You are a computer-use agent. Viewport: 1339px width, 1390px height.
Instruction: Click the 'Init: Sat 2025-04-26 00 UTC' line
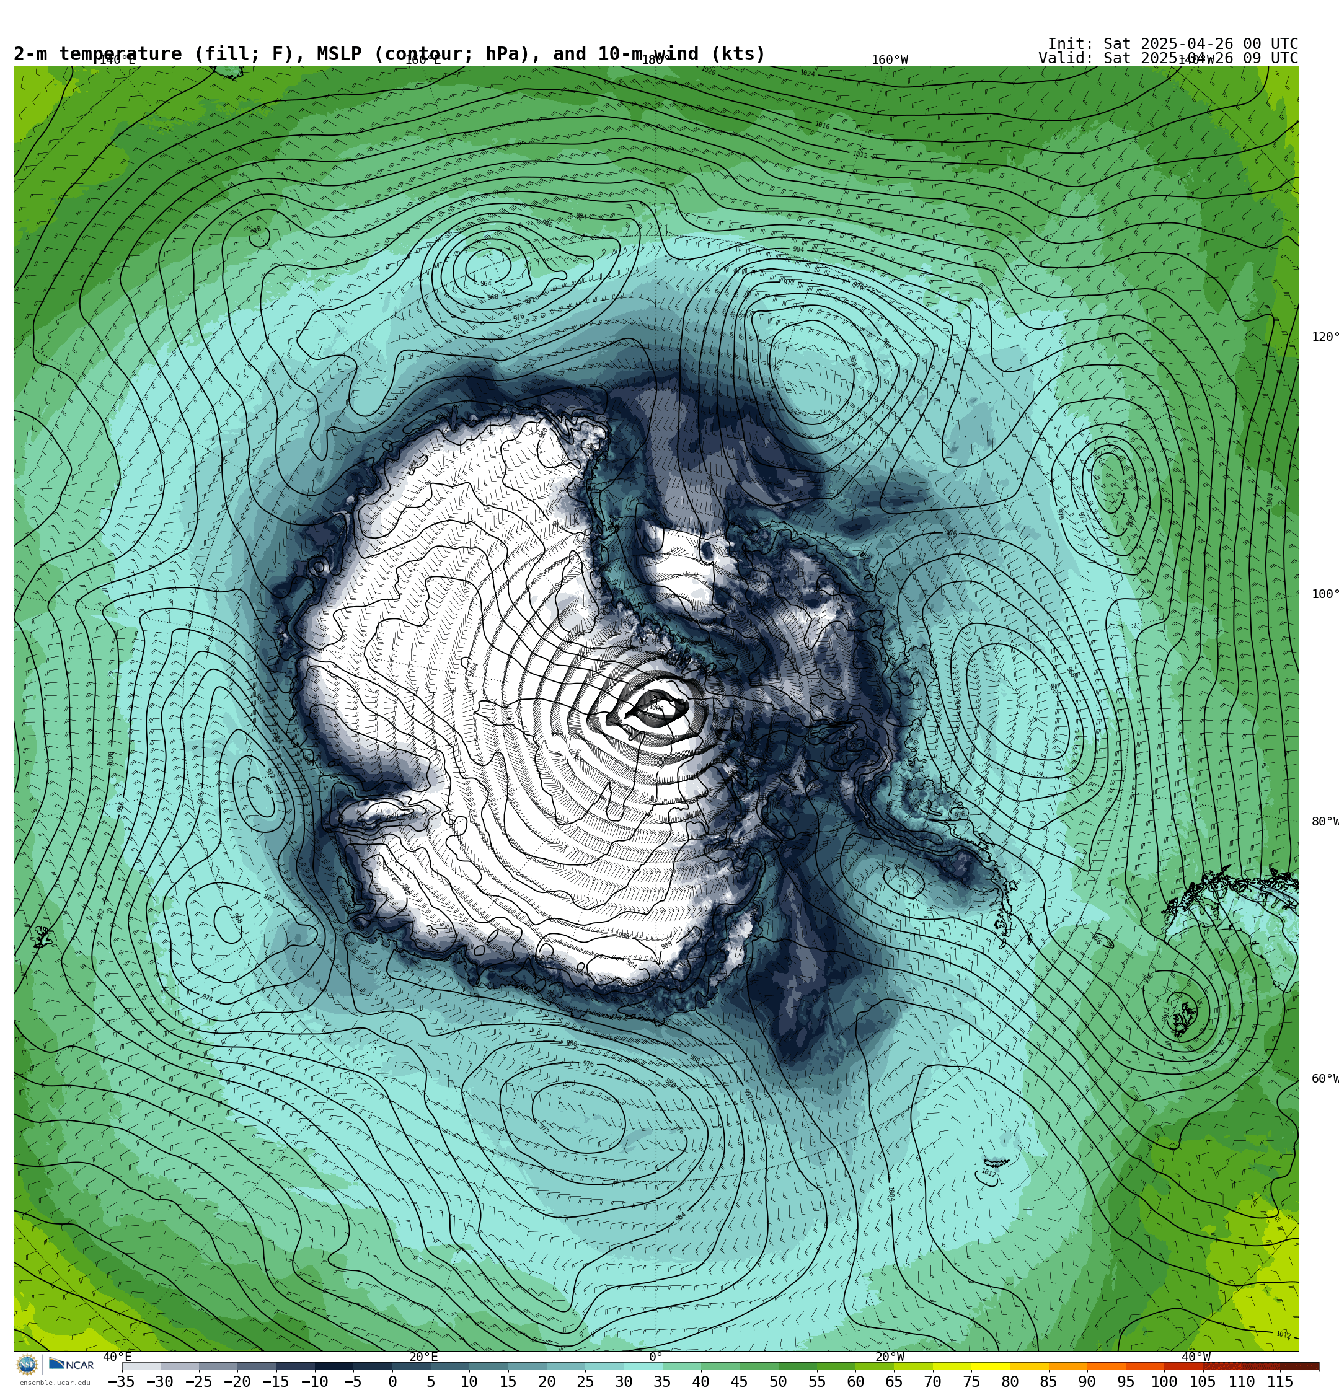coord(1172,44)
